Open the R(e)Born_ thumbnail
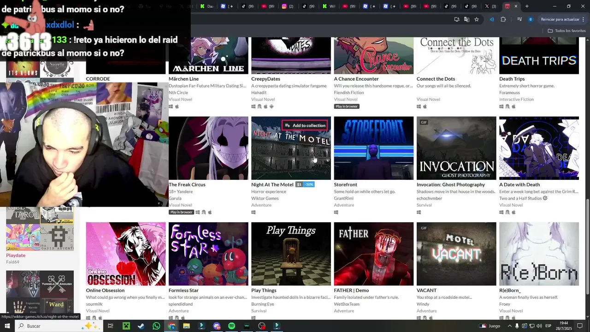The width and height of the screenshot is (590, 332). [539, 254]
